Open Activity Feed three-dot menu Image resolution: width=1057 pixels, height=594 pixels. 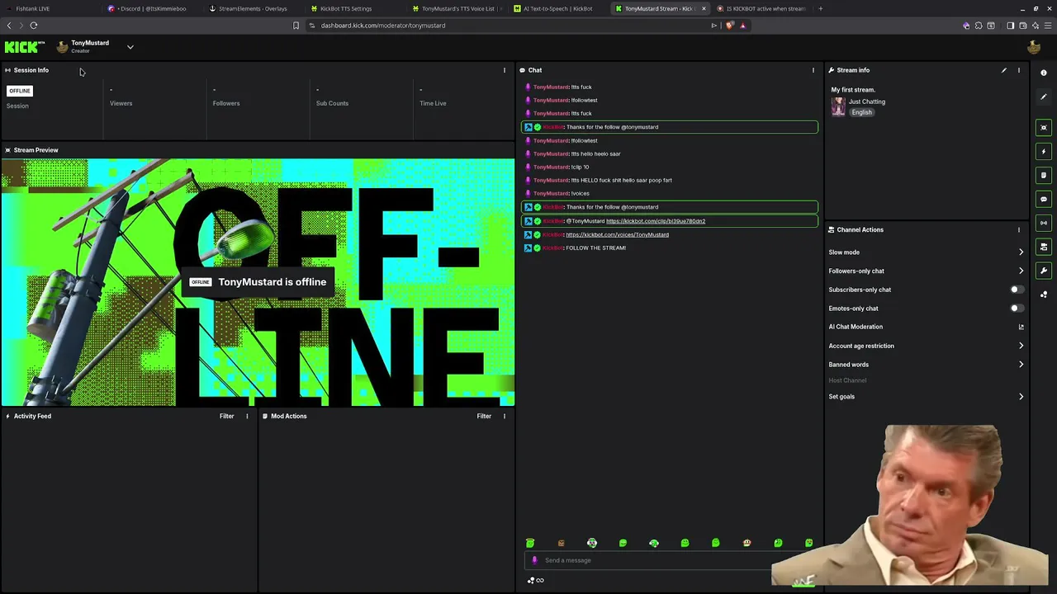tap(247, 416)
